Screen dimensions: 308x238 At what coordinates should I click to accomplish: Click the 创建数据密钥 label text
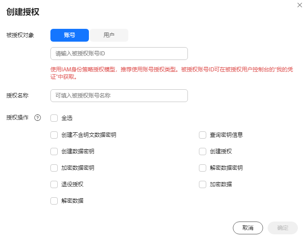click(78, 151)
